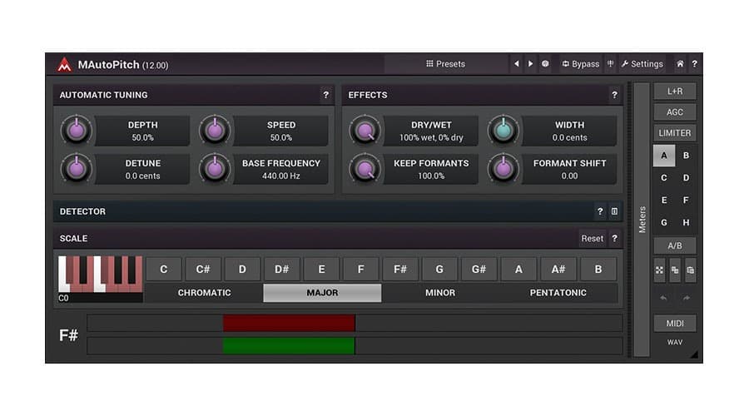This screenshot has width=749, height=416.
Task: Select preset slot C in the A-H grid
Action: pyautogui.click(x=664, y=178)
